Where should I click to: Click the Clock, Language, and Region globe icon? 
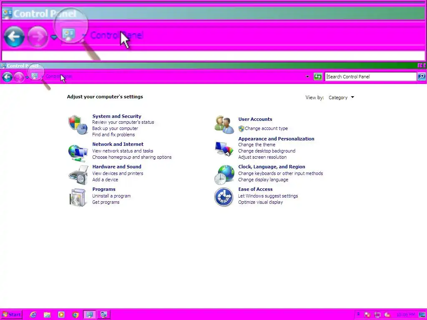pos(224,175)
